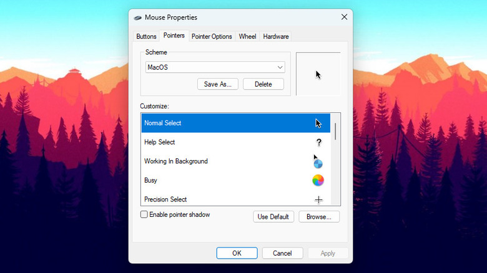Click Save As... button

coord(217,84)
